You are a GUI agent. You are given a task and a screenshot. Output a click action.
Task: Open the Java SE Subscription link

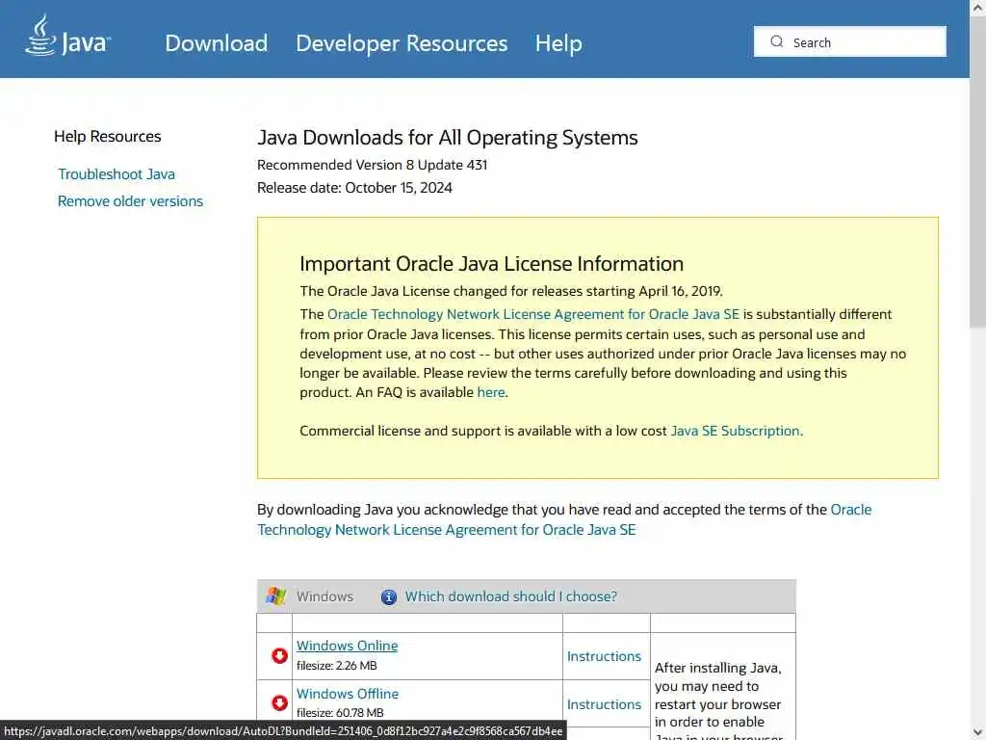pos(735,431)
